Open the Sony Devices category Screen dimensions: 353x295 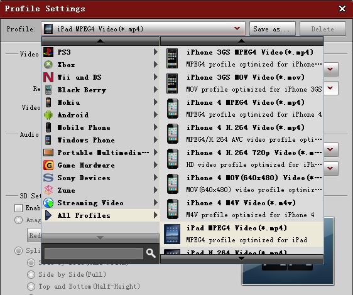pos(100,178)
